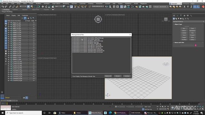
Task: Click the Undo arrow in main toolbar
Action: (x=3, y=7)
